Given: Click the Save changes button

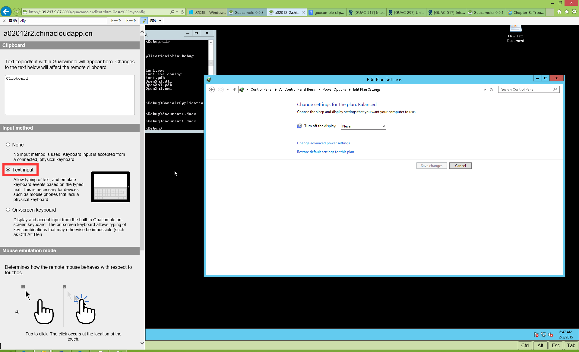Looking at the screenshot, I should [x=431, y=166].
